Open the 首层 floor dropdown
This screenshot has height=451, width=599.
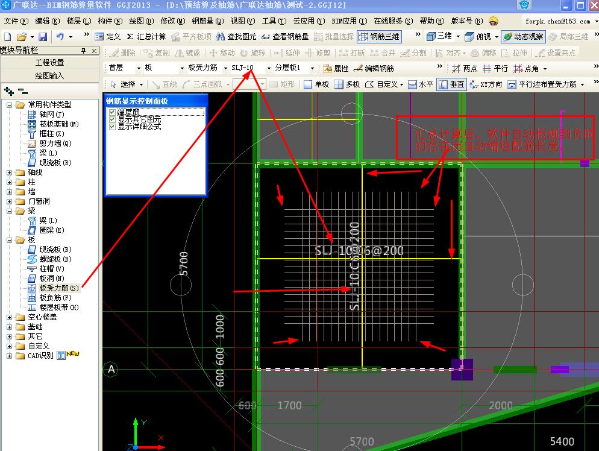click(x=138, y=68)
